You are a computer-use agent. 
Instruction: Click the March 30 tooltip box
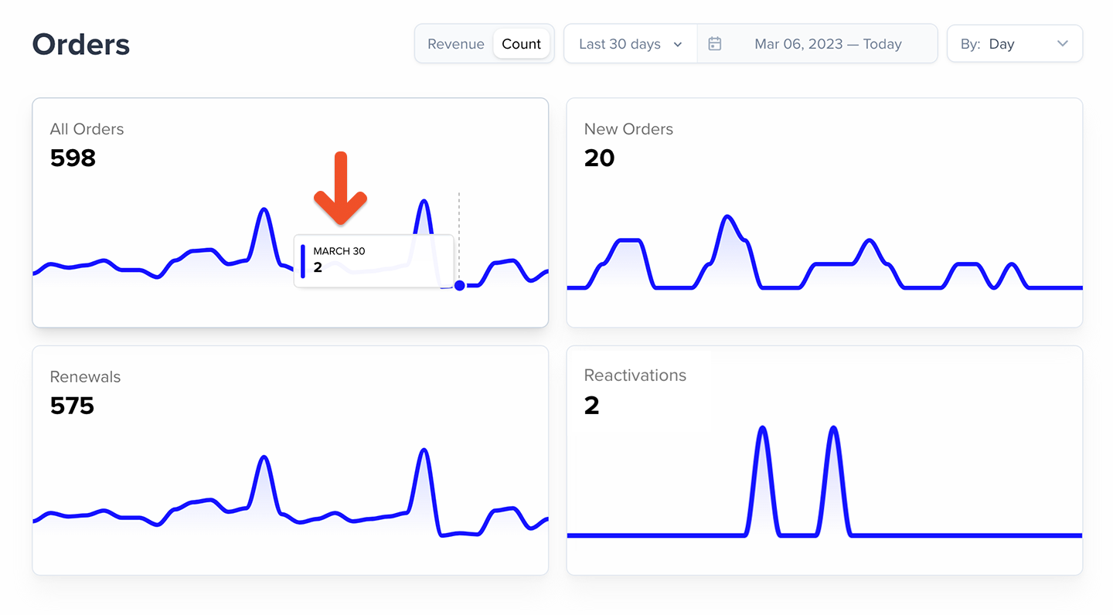[373, 260]
